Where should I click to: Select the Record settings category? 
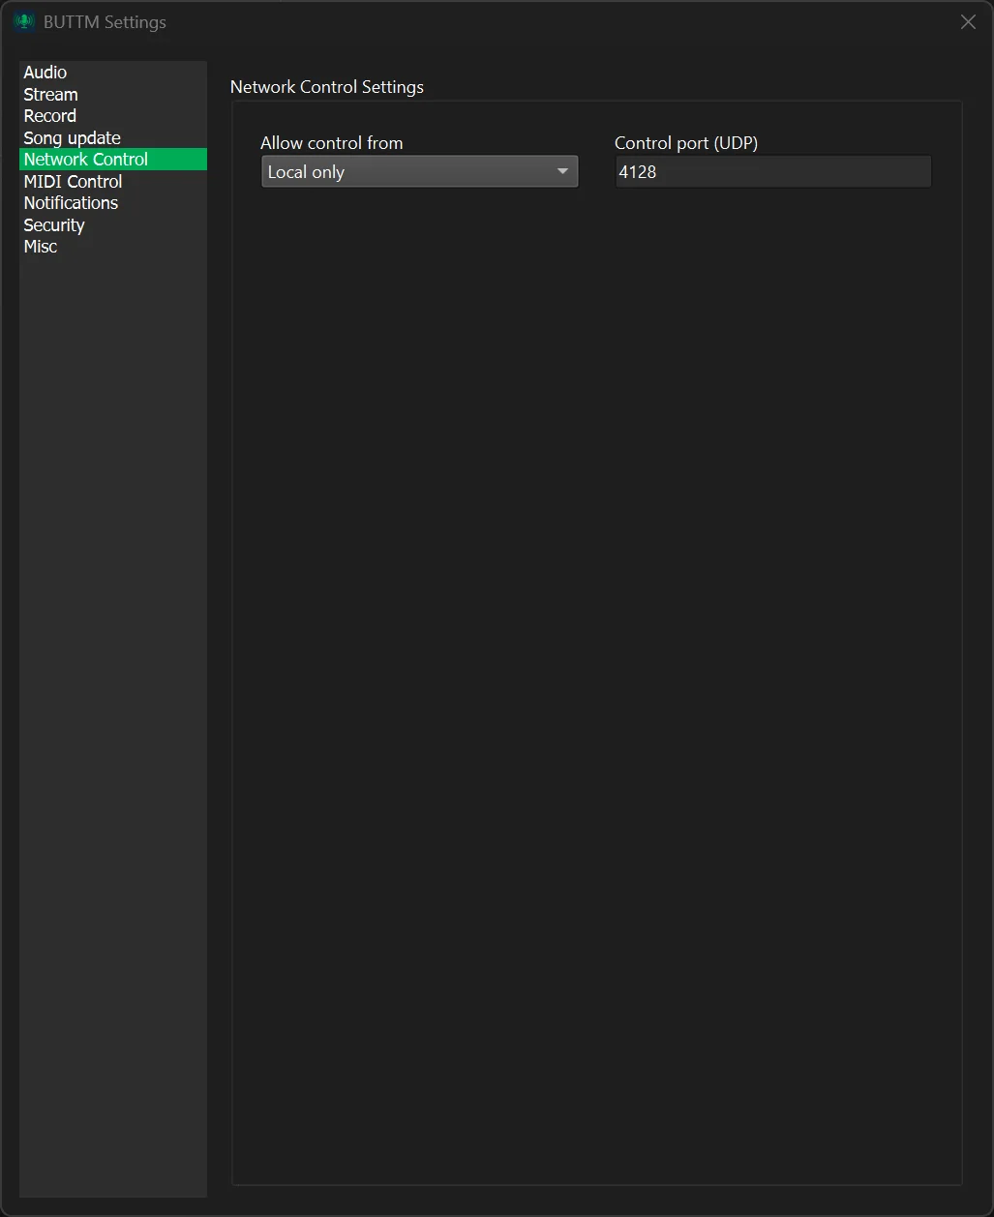click(x=49, y=115)
